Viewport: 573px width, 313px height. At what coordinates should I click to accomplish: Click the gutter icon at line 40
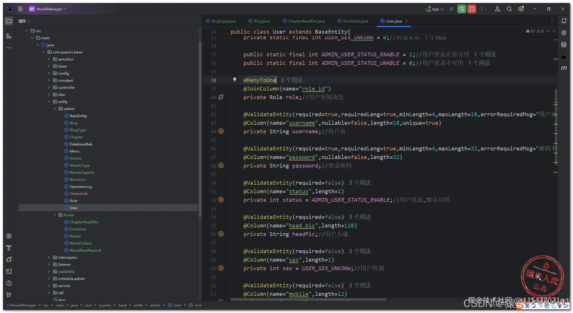pyautogui.click(x=221, y=97)
